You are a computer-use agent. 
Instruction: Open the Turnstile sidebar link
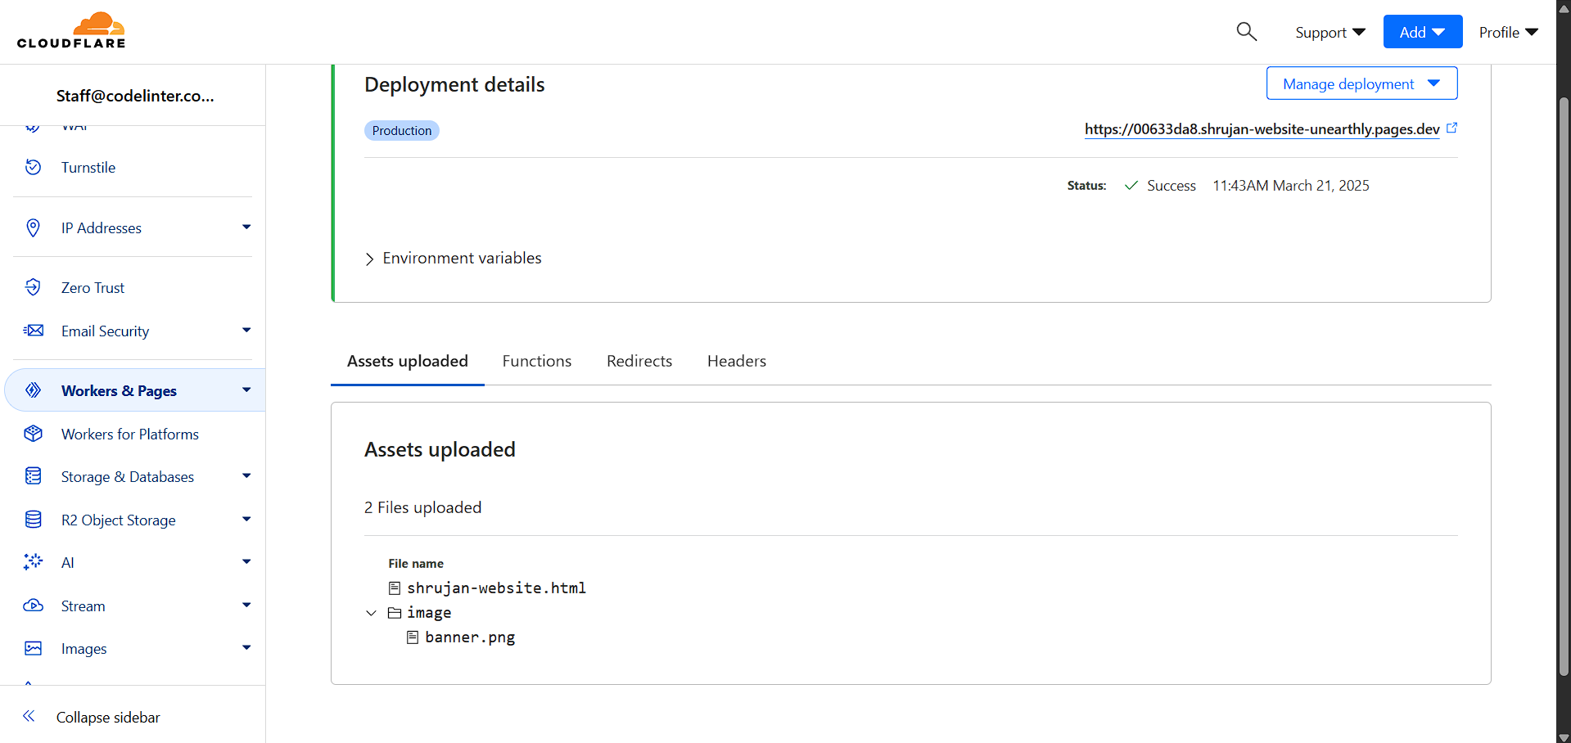[88, 168]
